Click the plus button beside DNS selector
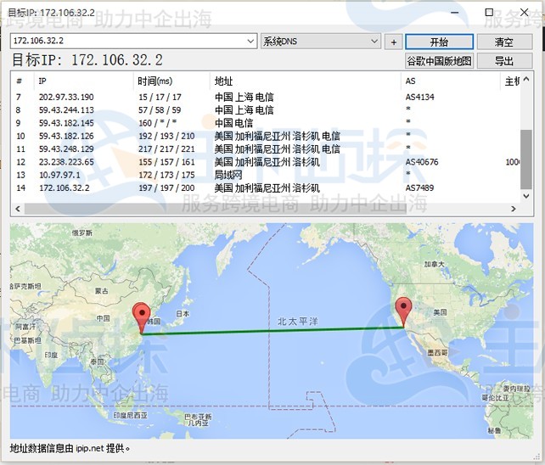The height and width of the screenshot is (465, 545). 393,42
